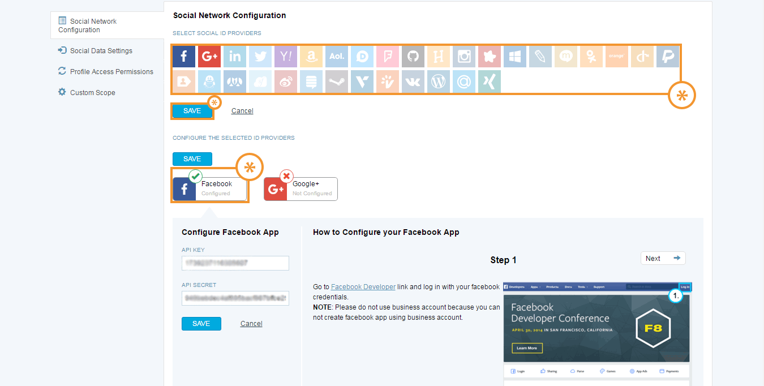Open Social Network Configuration in sidebar
This screenshot has height=386, width=764.
108,25
